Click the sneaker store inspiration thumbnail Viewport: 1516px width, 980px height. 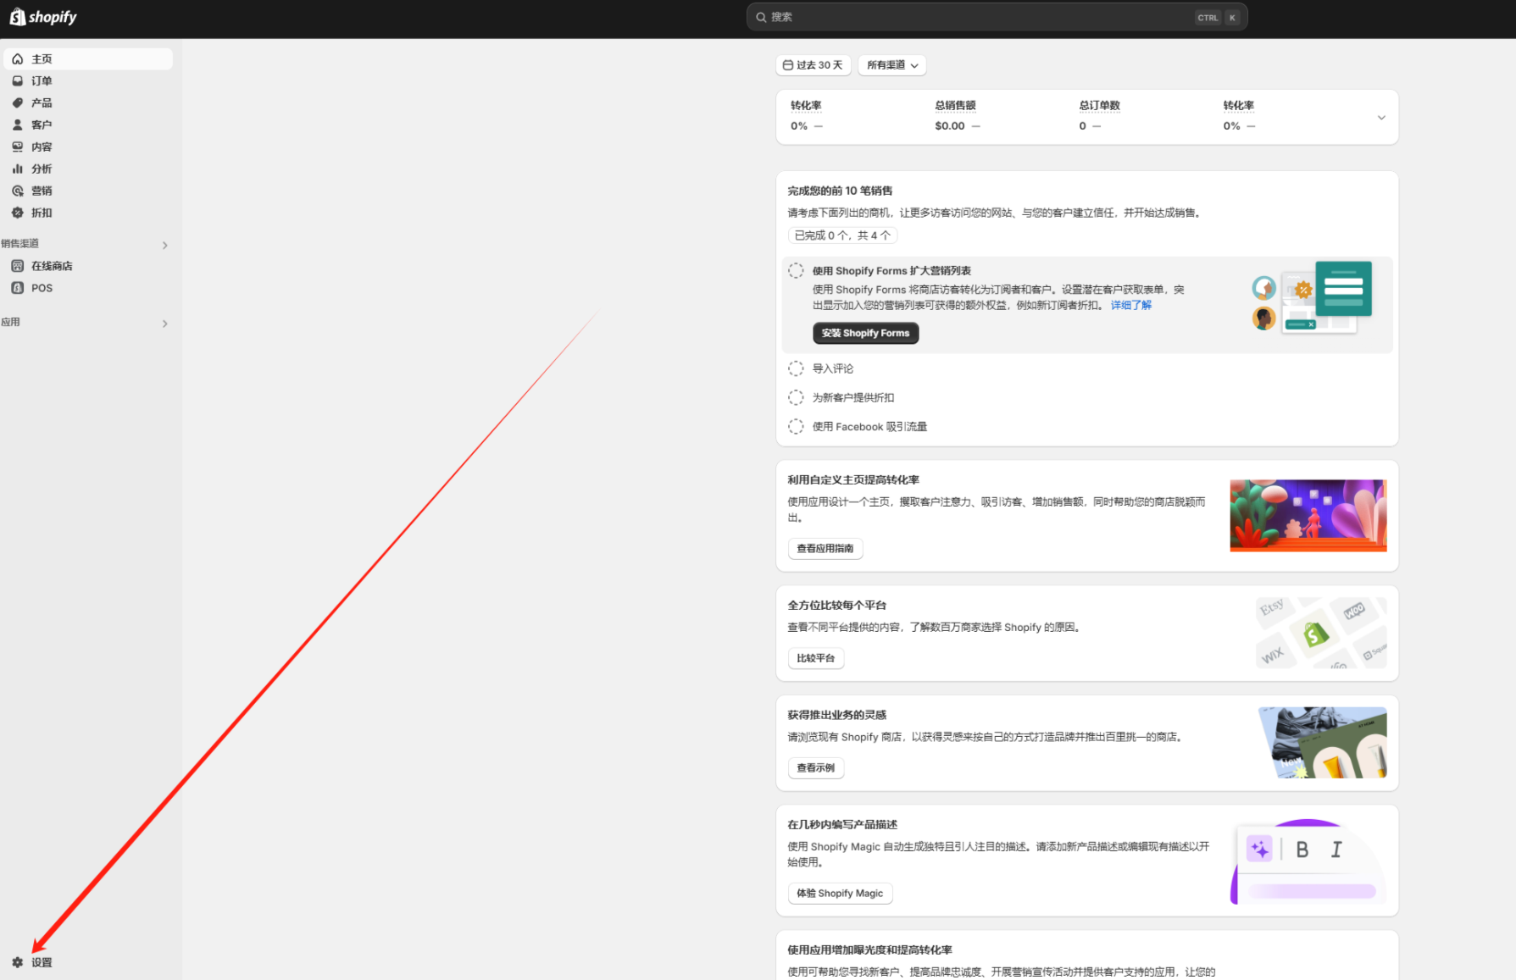[x=1322, y=742]
